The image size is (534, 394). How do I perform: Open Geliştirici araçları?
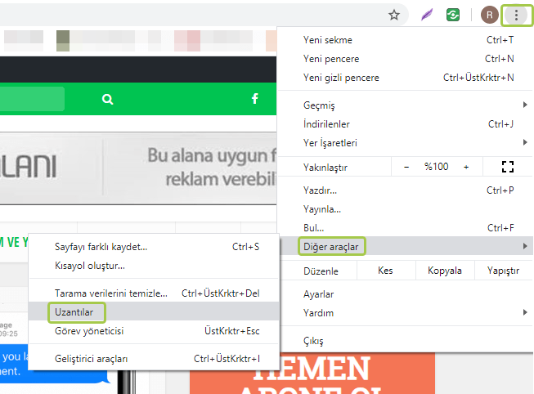click(154, 359)
